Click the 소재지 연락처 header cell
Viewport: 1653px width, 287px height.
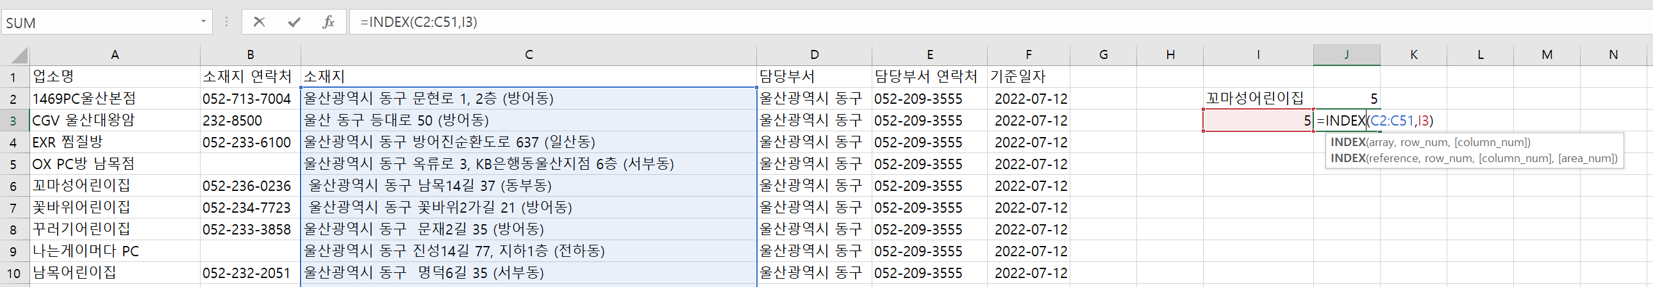250,77
